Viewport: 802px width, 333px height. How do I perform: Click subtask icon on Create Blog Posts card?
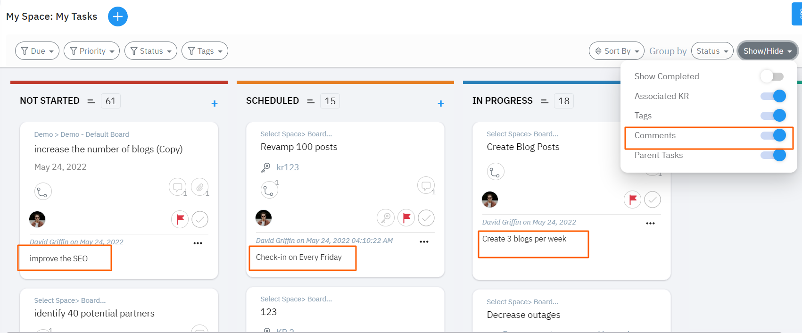point(495,172)
